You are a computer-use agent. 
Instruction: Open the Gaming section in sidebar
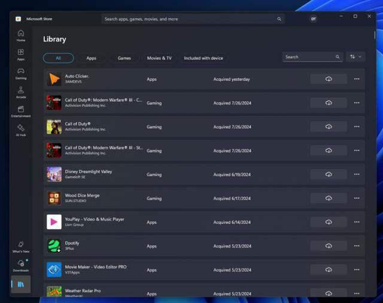(x=21, y=73)
